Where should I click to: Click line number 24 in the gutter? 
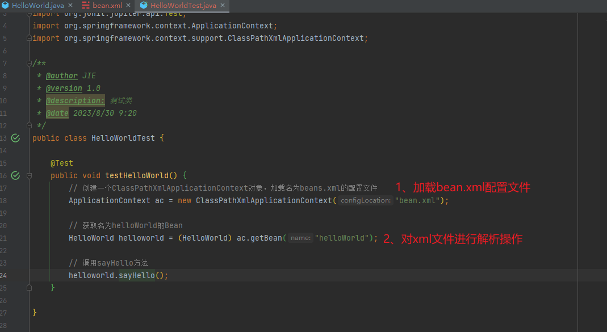pos(3,275)
